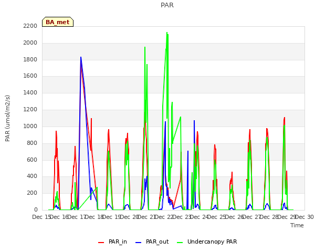The width and height of the screenshot is (336, 252).
Task: Click the PAR (umol/m2/s) y-axis title
Action: pos(7,118)
